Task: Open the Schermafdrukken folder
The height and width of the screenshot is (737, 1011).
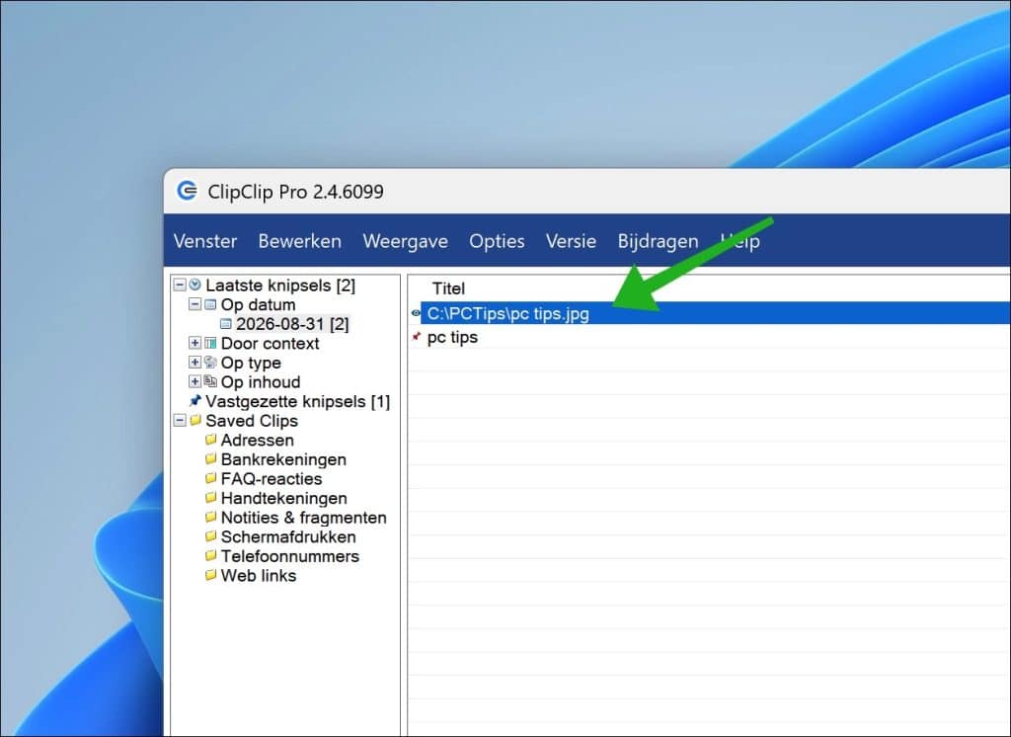Action: point(288,536)
